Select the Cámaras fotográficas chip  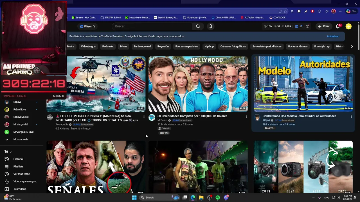233,47
